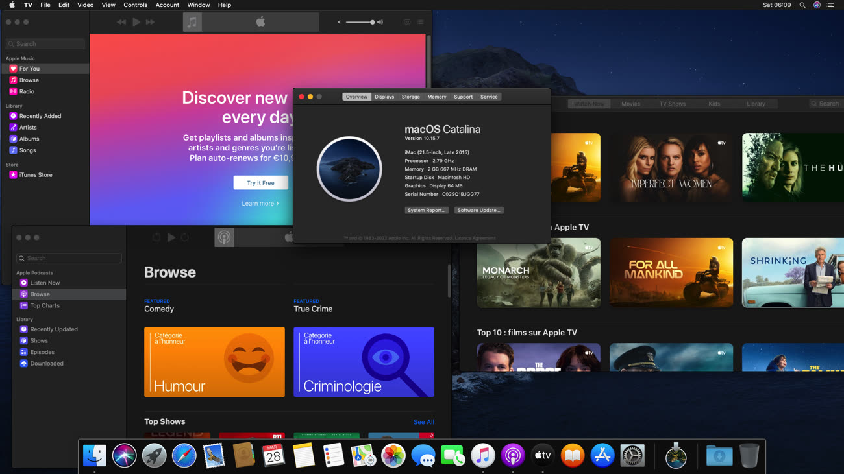This screenshot has height=474, width=844.
Task: Open Radio in Music sidebar
Action: point(27,91)
